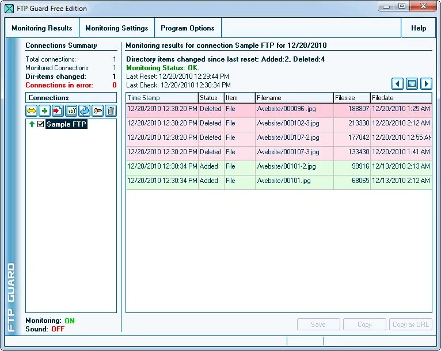Click Connections in error label
This screenshot has height=351, width=441.
59,85
